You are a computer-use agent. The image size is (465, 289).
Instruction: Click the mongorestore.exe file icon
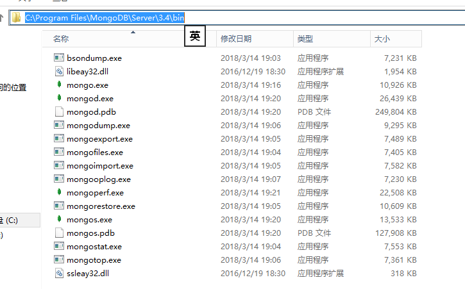[x=59, y=206]
